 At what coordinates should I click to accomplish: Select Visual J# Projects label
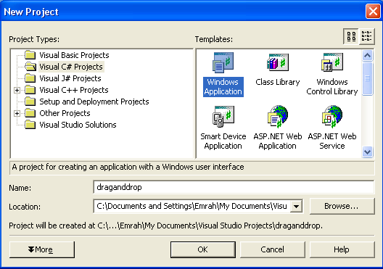coord(70,78)
